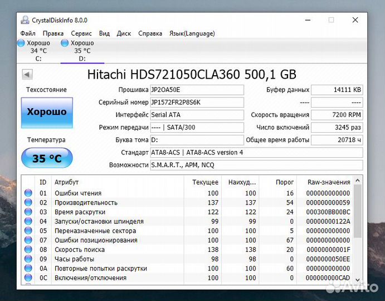Viewport: 385px width, 301px height.
Task: Click the Текущее column header
Action: (203, 182)
